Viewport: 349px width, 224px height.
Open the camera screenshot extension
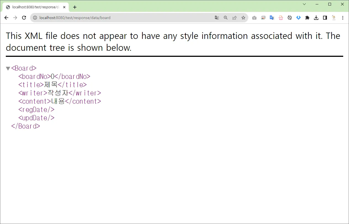coord(254,18)
